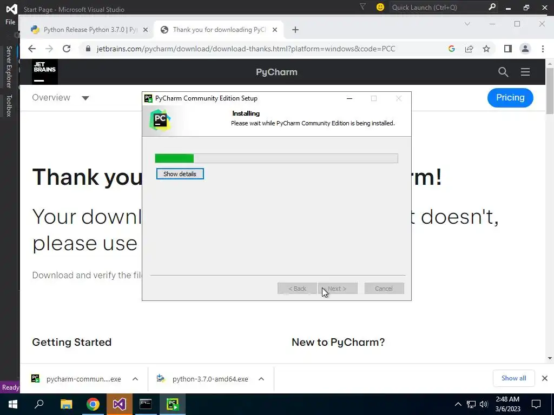Open new Chrome tab

[x=295, y=30]
